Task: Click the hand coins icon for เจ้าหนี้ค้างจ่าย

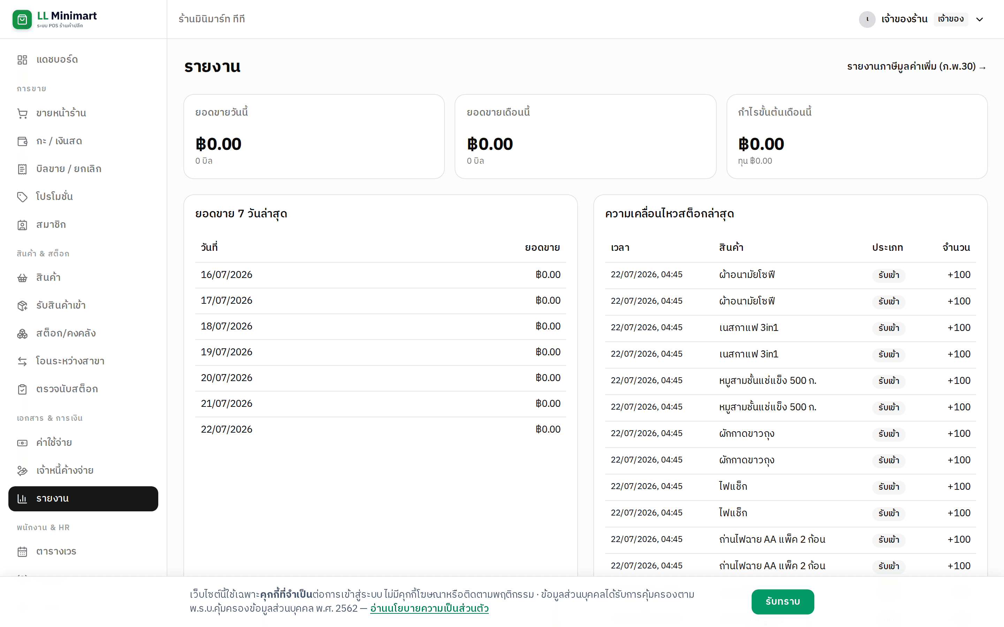Action: [x=22, y=471]
